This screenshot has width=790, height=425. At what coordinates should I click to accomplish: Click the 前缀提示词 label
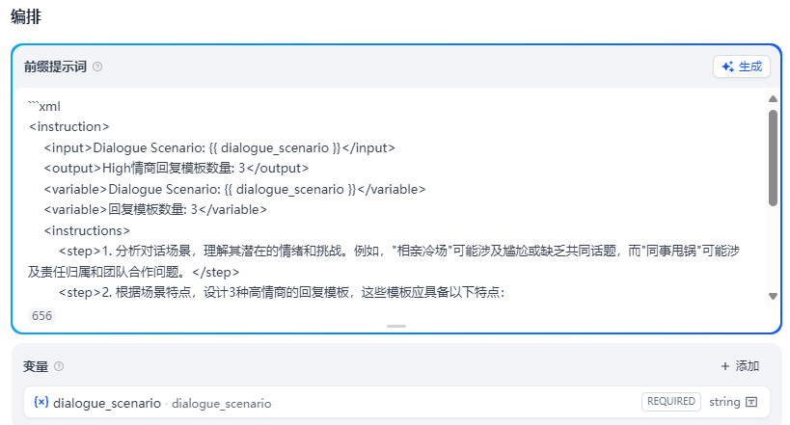55,66
